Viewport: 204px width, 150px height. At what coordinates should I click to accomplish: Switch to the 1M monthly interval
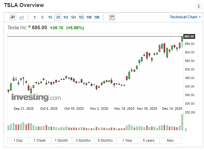click(97, 17)
